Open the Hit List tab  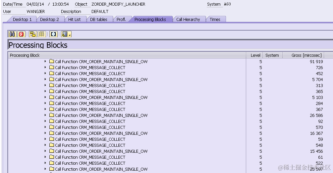[74, 19]
